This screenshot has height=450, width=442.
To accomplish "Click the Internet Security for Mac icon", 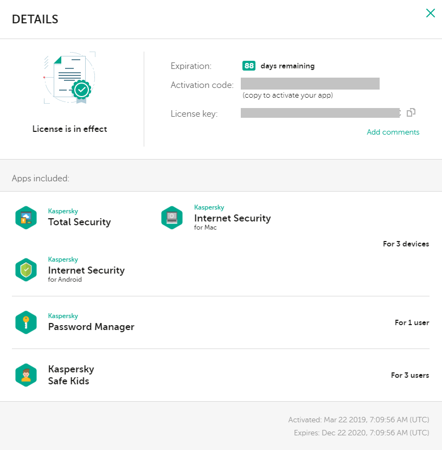I will pyautogui.click(x=172, y=217).
